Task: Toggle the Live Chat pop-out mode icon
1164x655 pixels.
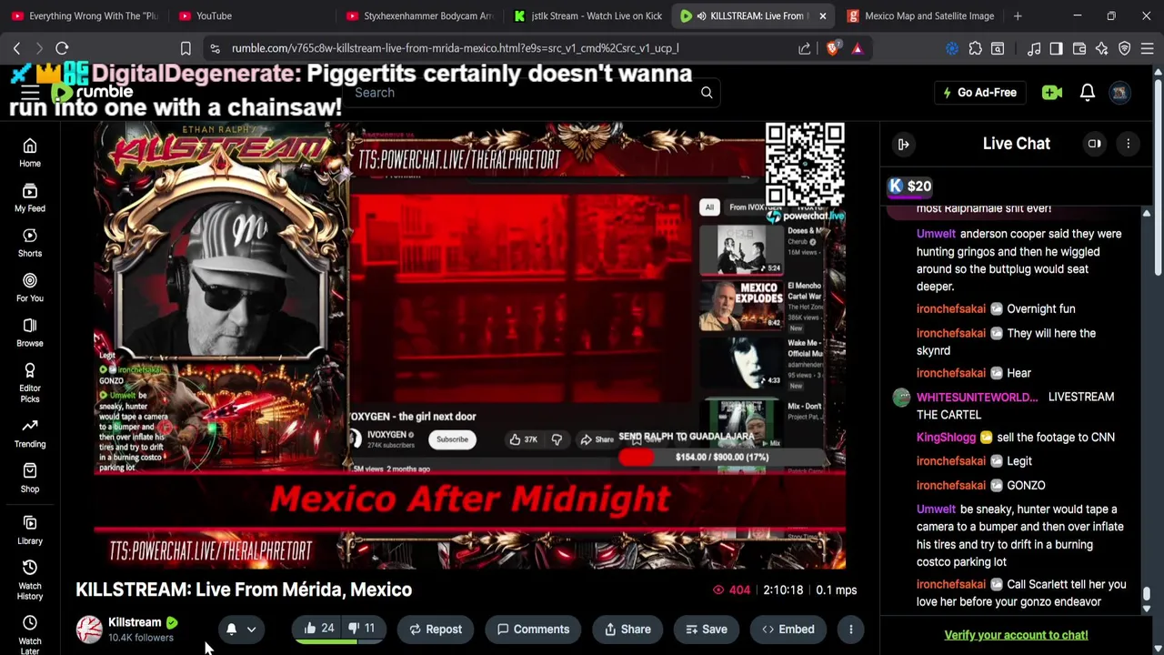Action: point(1095,144)
